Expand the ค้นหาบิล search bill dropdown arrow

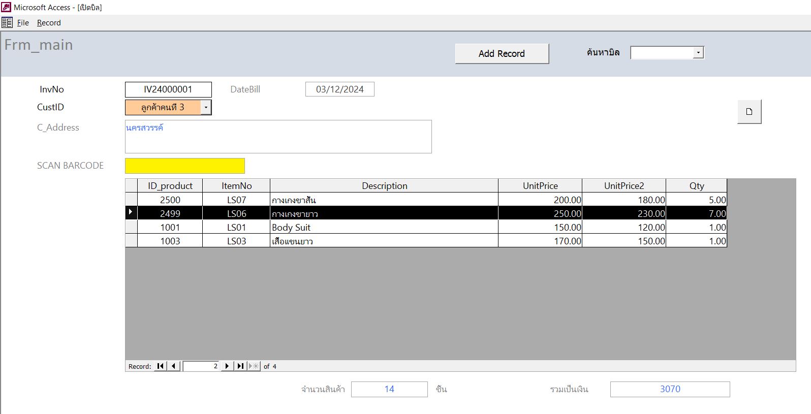[x=698, y=52]
